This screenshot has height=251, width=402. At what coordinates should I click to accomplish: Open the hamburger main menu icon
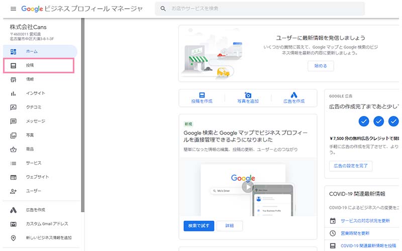(x=13, y=9)
